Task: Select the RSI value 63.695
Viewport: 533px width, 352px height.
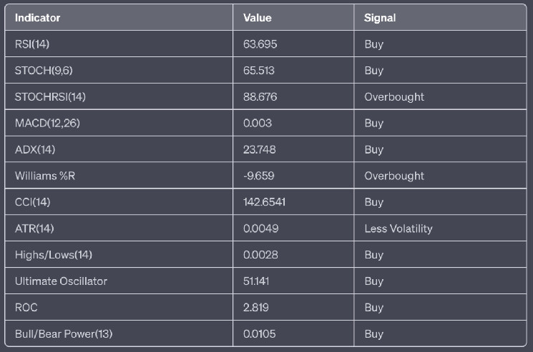Action: (260, 44)
